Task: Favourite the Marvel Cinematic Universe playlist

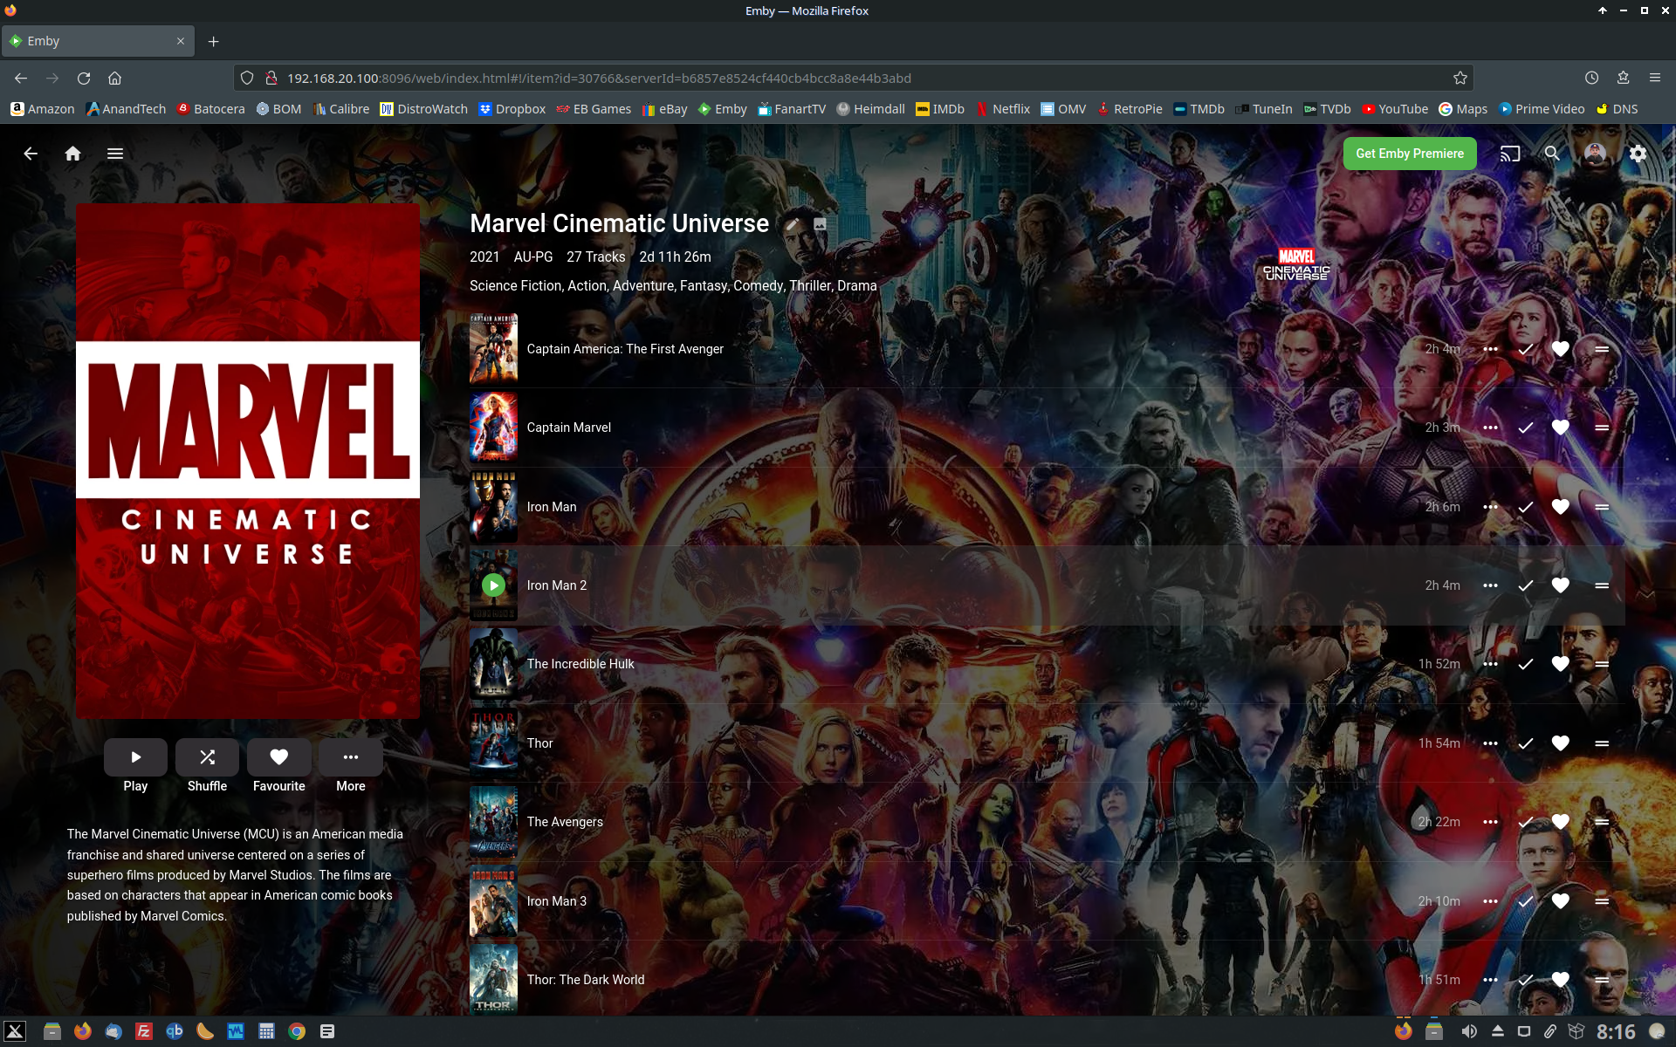Action: [x=279, y=757]
